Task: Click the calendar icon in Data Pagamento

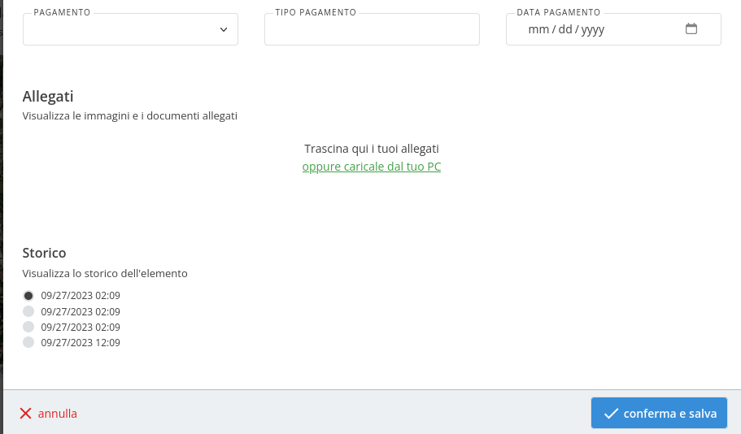Action: (691, 29)
